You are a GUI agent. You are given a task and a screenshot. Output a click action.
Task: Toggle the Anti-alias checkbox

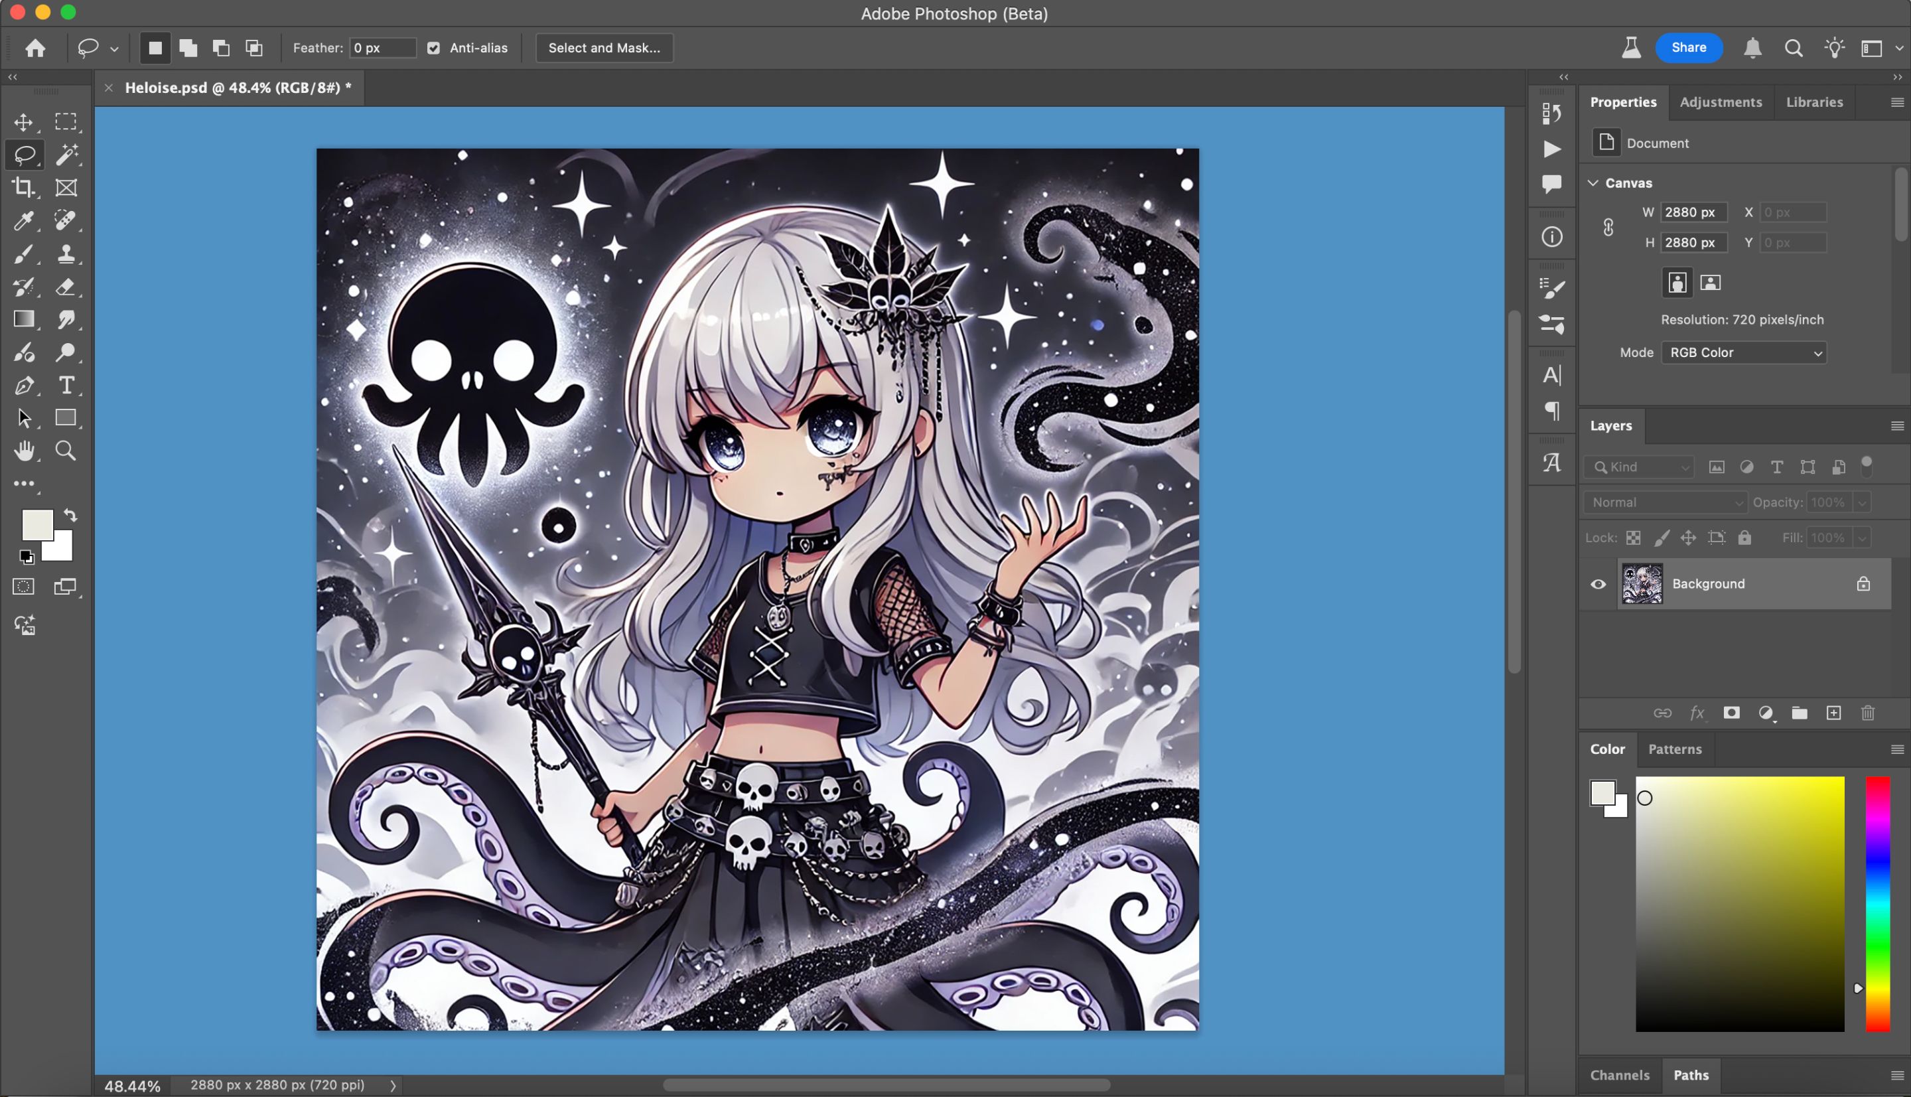pos(433,48)
